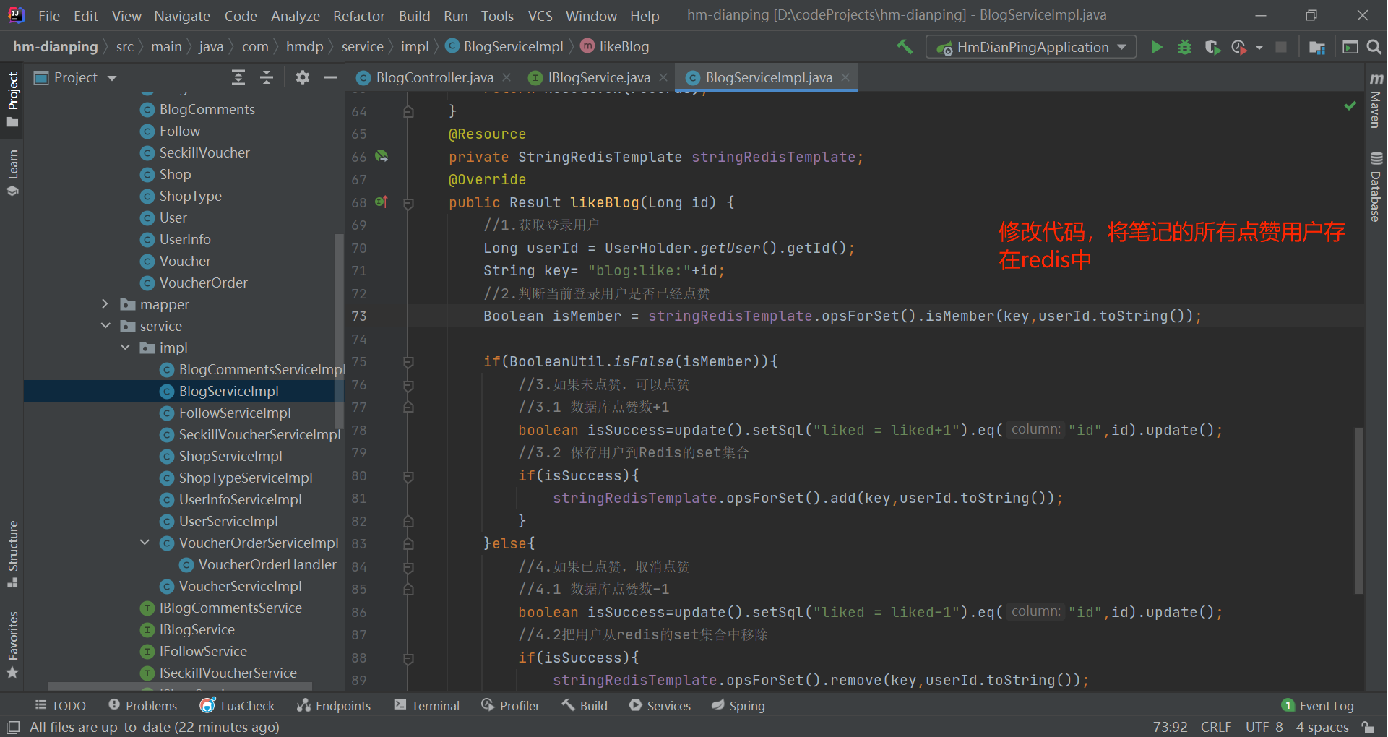Toggle the fold marker on line 75
The height and width of the screenshot is (737, 1388).
pos(408,362)
